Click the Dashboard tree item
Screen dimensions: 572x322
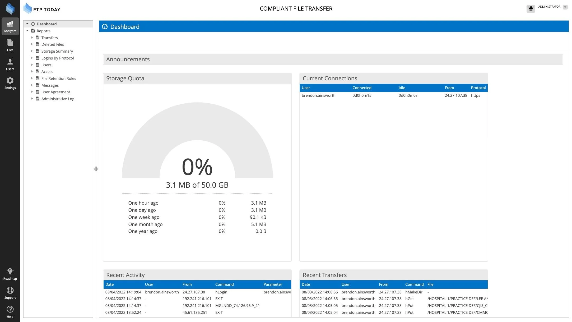pyautogui.click(x=46, y=24)
